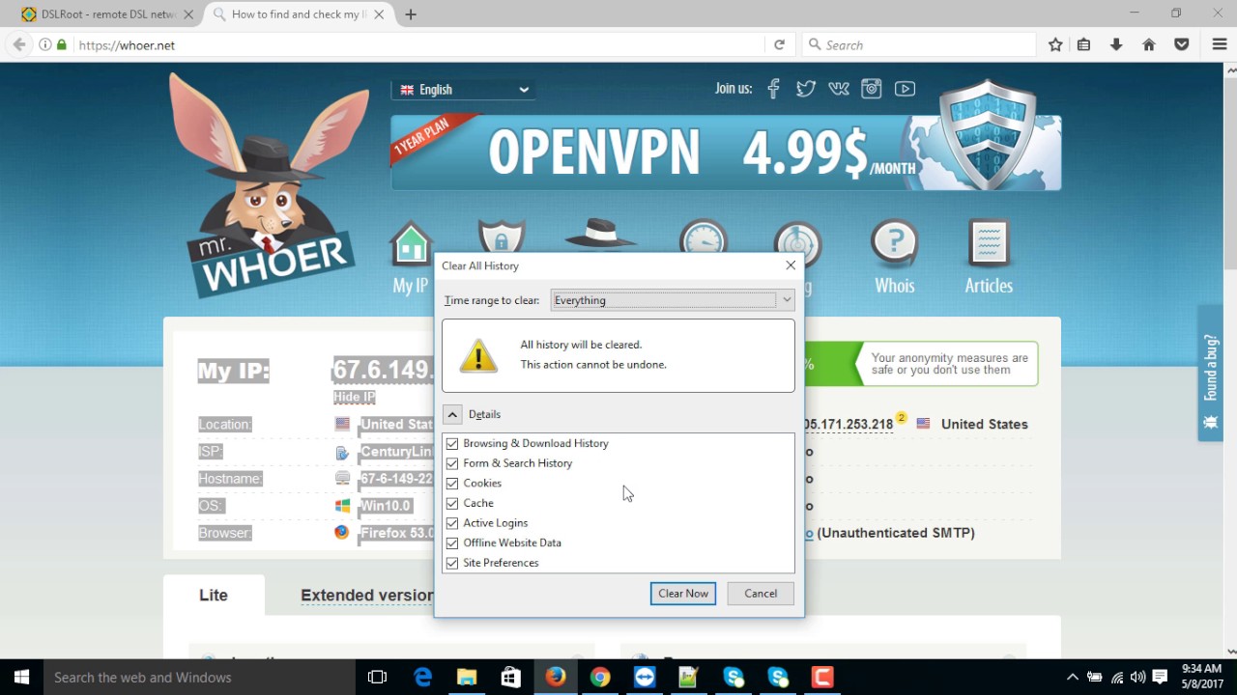
Task: Bookmark this page with star icon
Action: [x=1055, y=44]
